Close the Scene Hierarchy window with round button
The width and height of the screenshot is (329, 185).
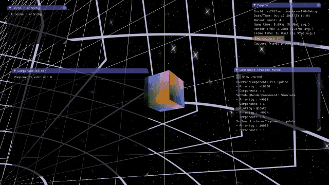pos(64,8)
